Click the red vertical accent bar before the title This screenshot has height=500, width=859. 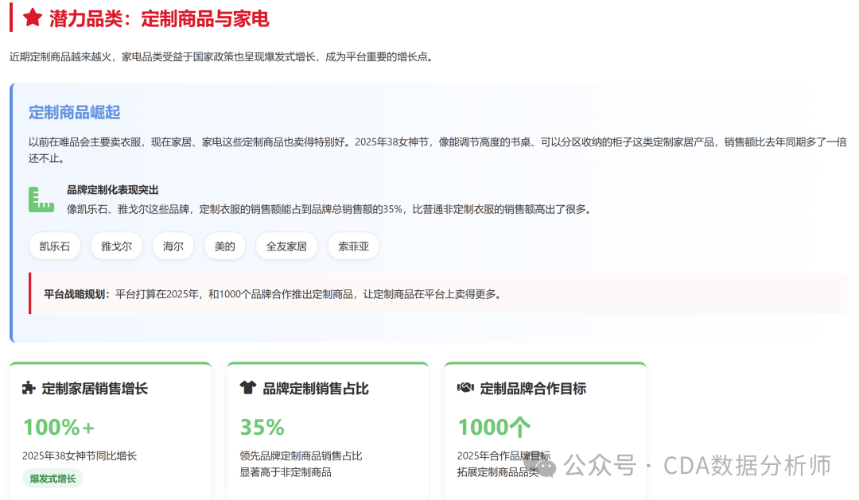[x=10, y=19]
